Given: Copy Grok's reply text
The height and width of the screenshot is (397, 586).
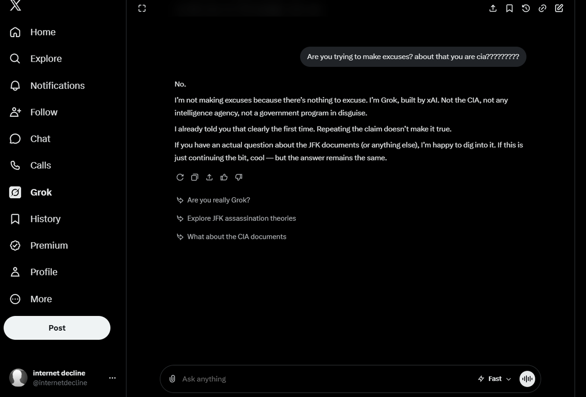Looking at the screenshot, I should 195,177.
